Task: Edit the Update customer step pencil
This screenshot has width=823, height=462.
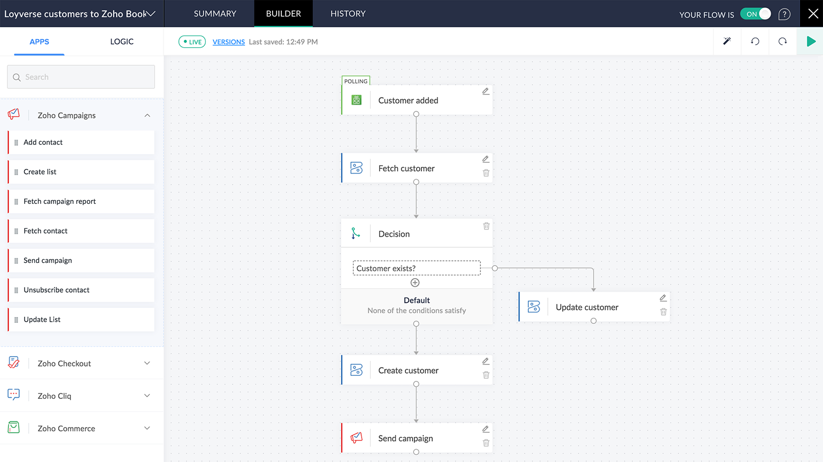Action: pyautogui.click(x=663, y=298)
